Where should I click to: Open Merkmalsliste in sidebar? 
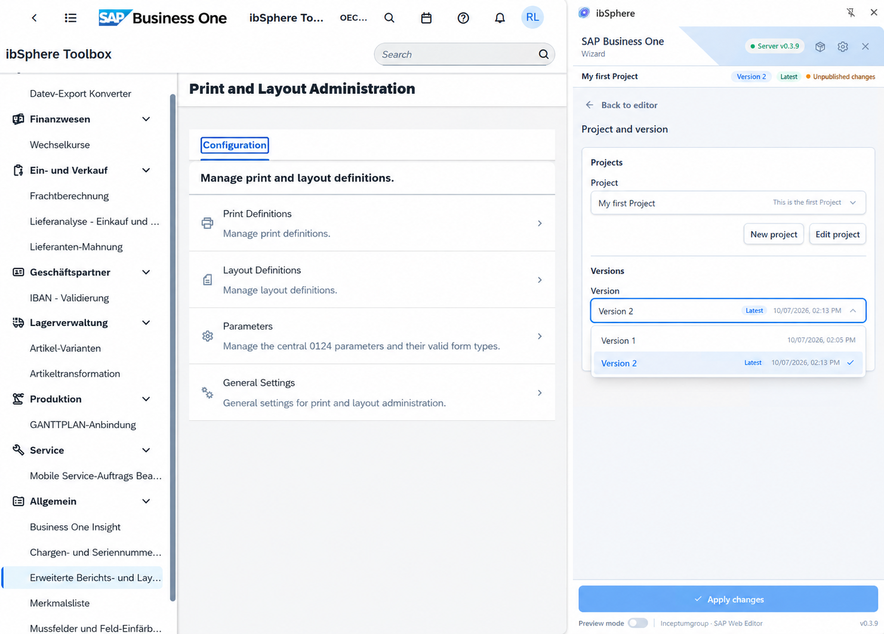pos(60,603)
